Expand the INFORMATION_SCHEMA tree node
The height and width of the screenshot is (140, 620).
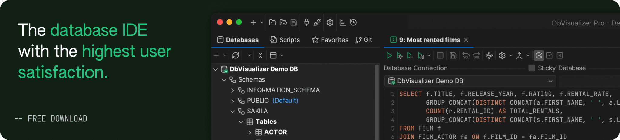tap(232, 90)
